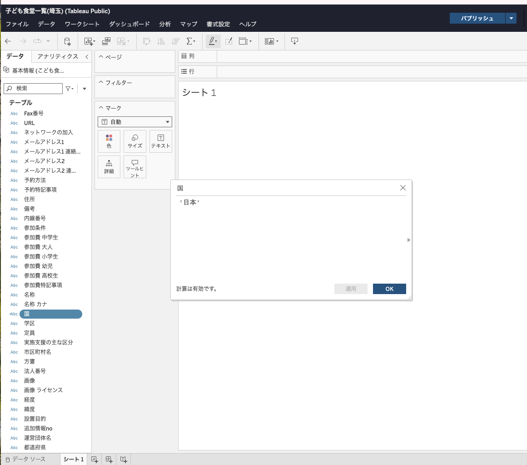Click the redo forward arrow in toolbar
This screenshot has width=527, height=465.
click(23, 41)
